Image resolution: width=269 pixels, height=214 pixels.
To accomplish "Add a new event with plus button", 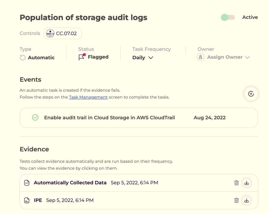I will click(251, 94).
